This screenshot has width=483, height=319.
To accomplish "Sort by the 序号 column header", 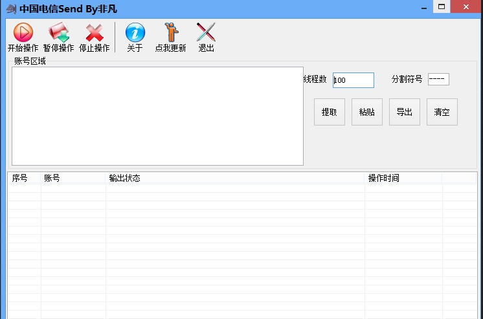I will 24,178.
